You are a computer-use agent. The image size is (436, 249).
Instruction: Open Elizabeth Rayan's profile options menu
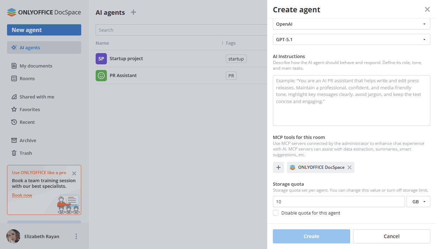(76, 236)
